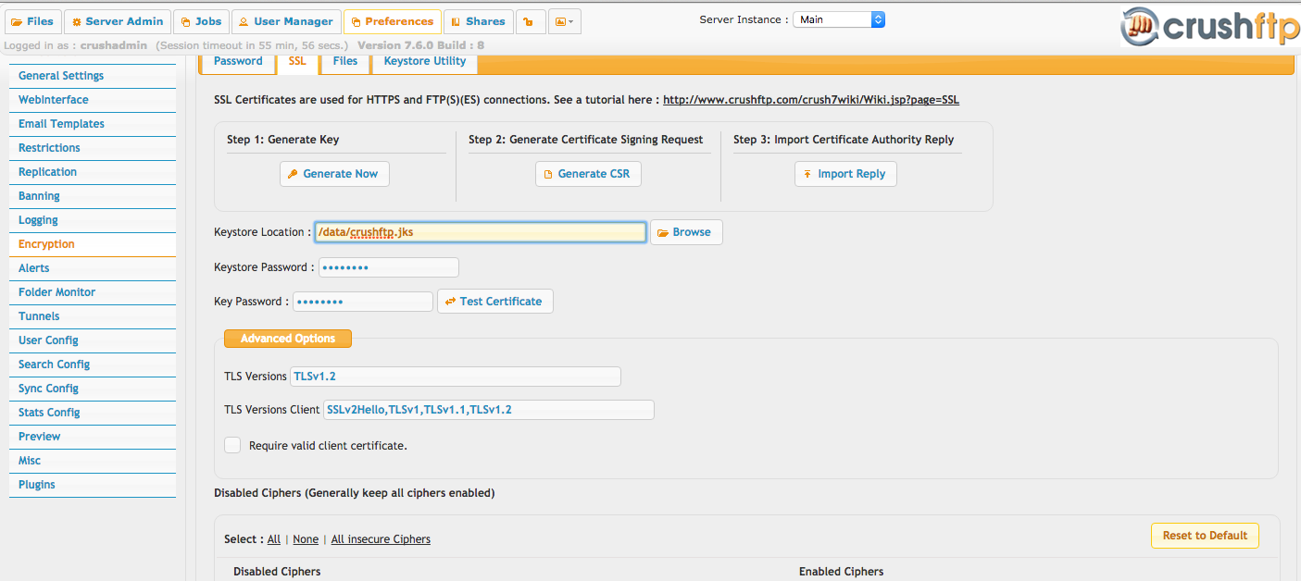1301x581 pixels.
Task: Edit the TLS Versions field
Action: (x=456, y=377)
